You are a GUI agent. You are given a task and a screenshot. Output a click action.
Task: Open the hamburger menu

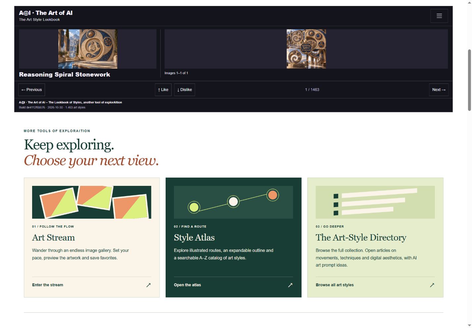point(439,16)
